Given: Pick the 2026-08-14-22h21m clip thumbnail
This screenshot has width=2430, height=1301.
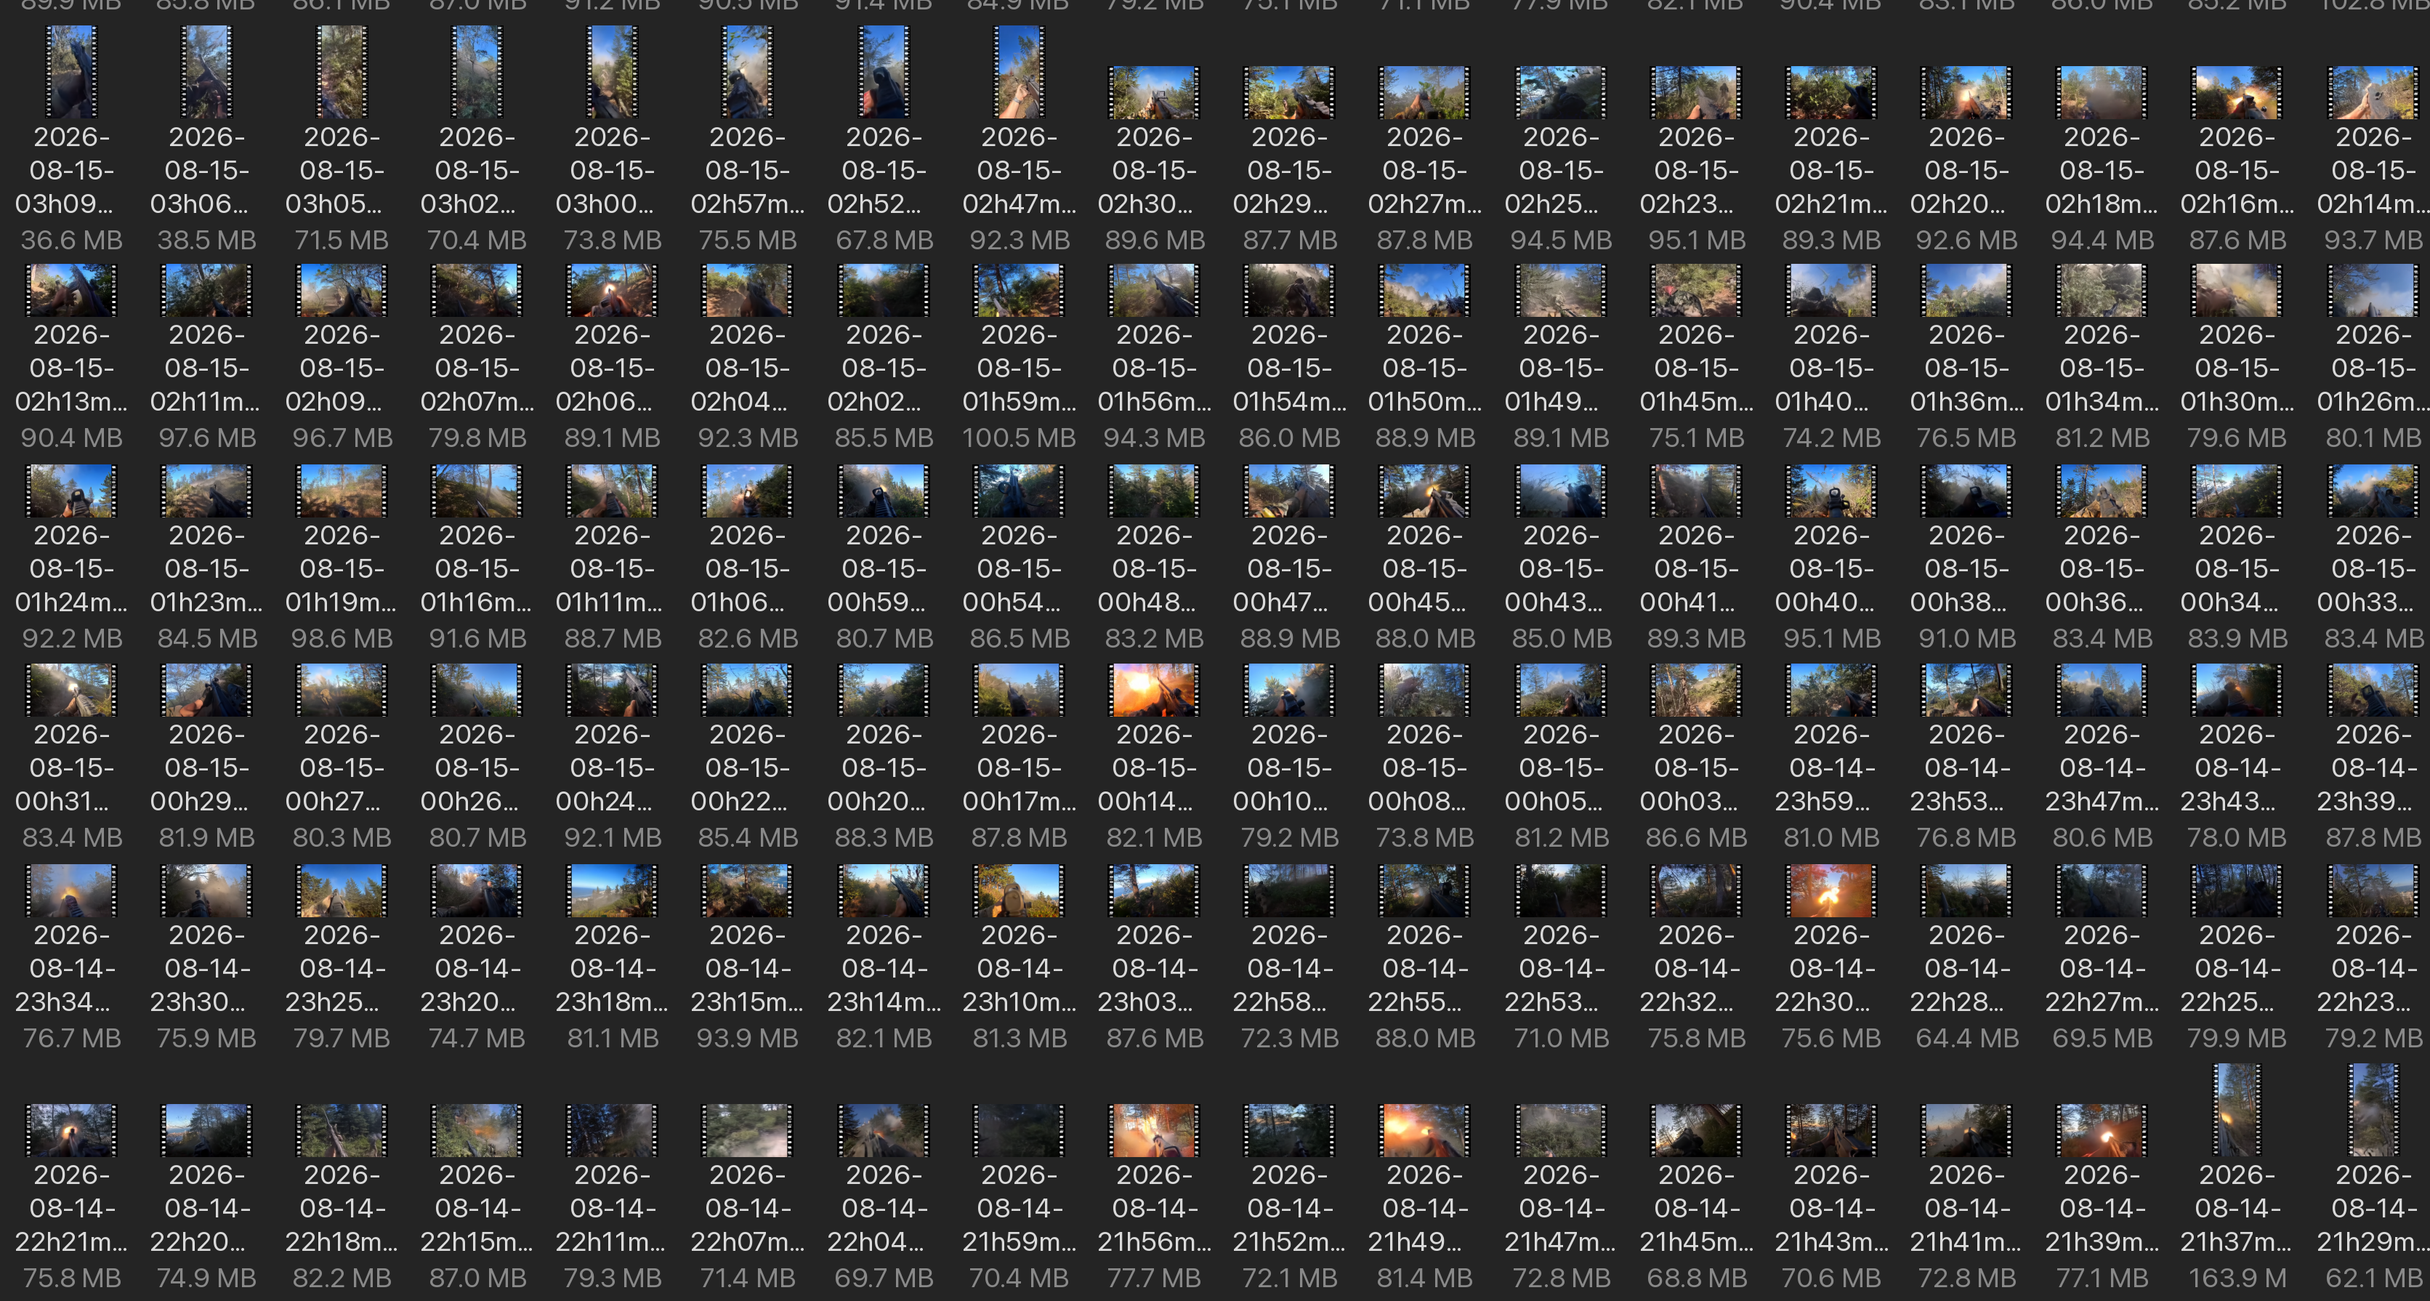Looking at the screenshot, I should pyautogui.click(x=72, y=1130).
